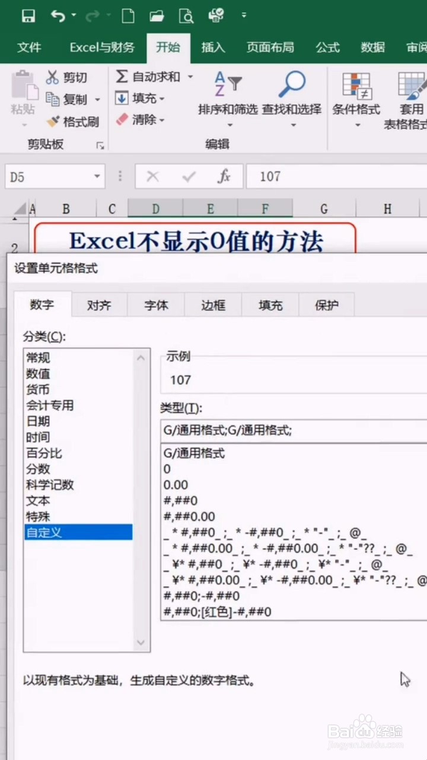Viewport: 427px width, 760px height.
Task: Select column G header
Action: 324,208
